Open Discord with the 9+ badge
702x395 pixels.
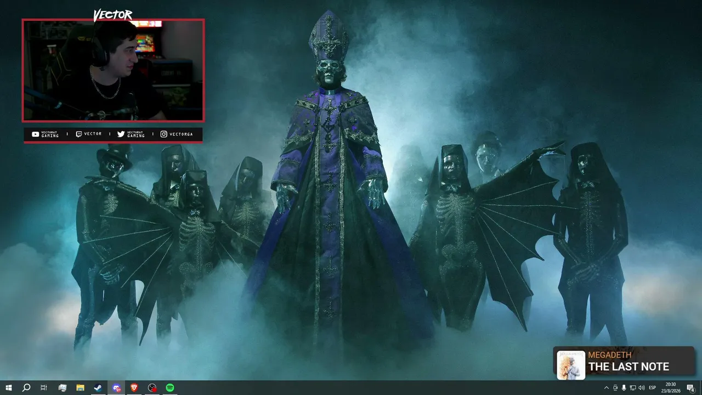116,388
